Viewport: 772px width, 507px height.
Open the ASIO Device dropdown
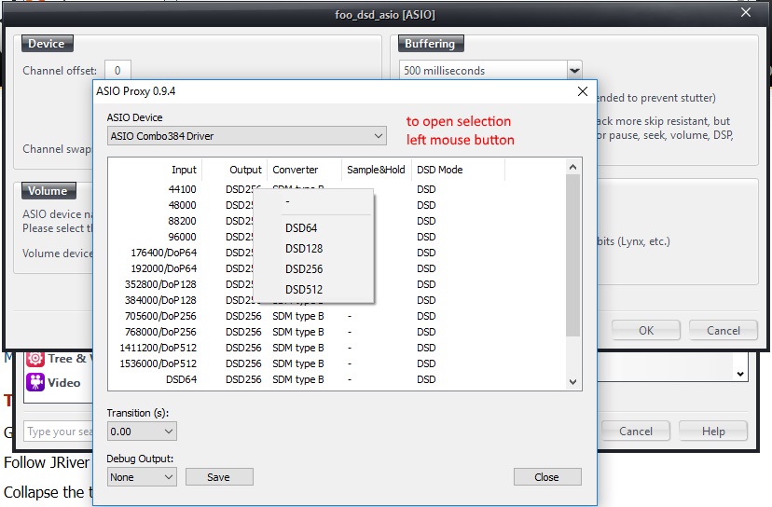point(246,136)
